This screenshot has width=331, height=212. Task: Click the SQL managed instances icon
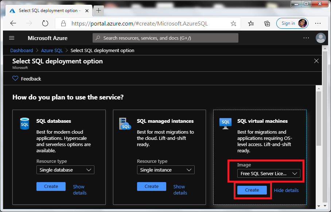(125, 124)
